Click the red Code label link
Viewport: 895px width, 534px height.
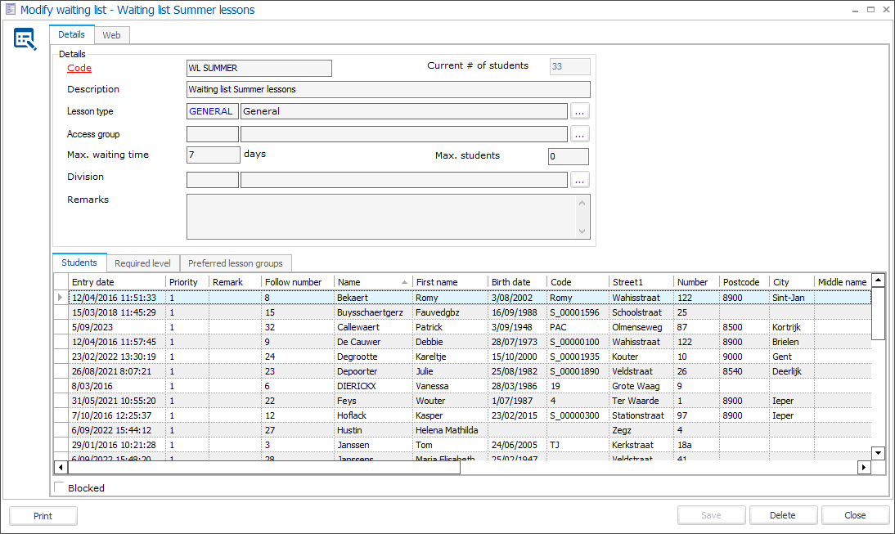pos(79,68)
